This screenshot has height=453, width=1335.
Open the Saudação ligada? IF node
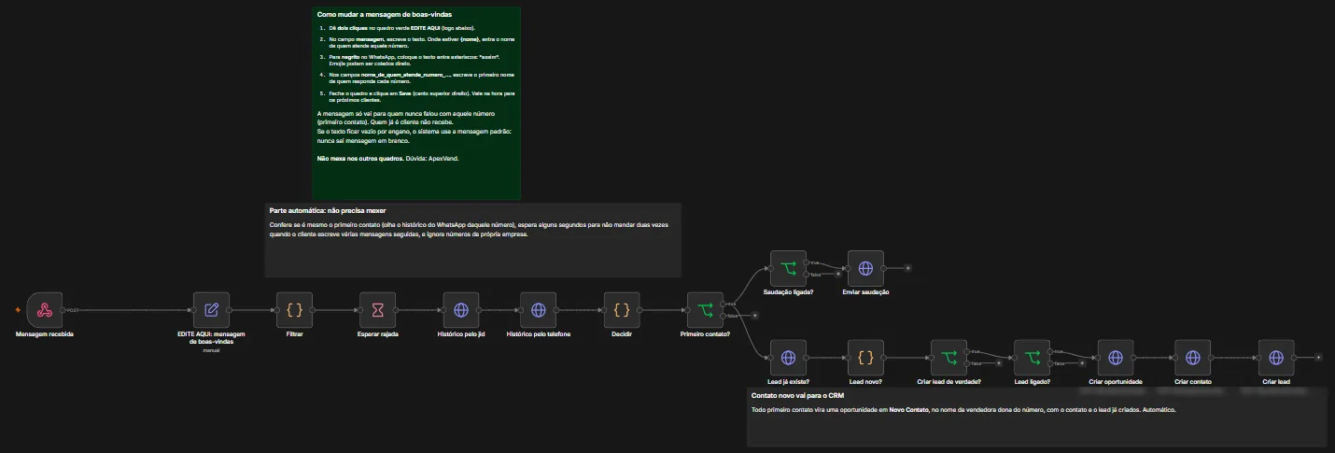(x=788, y=268)
